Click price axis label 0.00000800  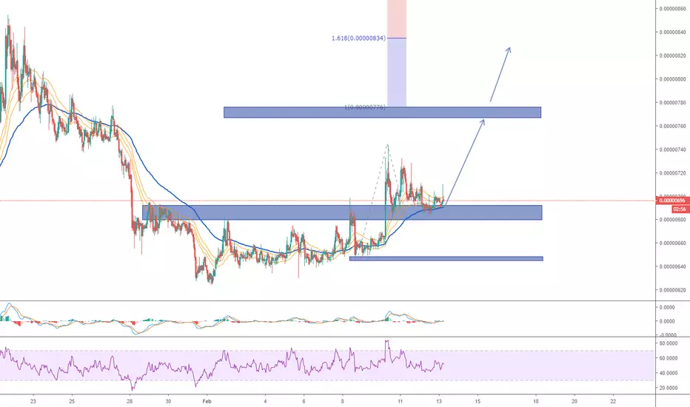[x=672, y=79]
